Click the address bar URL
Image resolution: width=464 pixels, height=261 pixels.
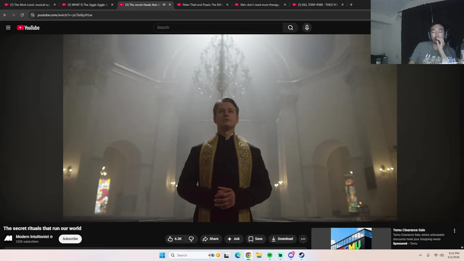pos(65,15)
